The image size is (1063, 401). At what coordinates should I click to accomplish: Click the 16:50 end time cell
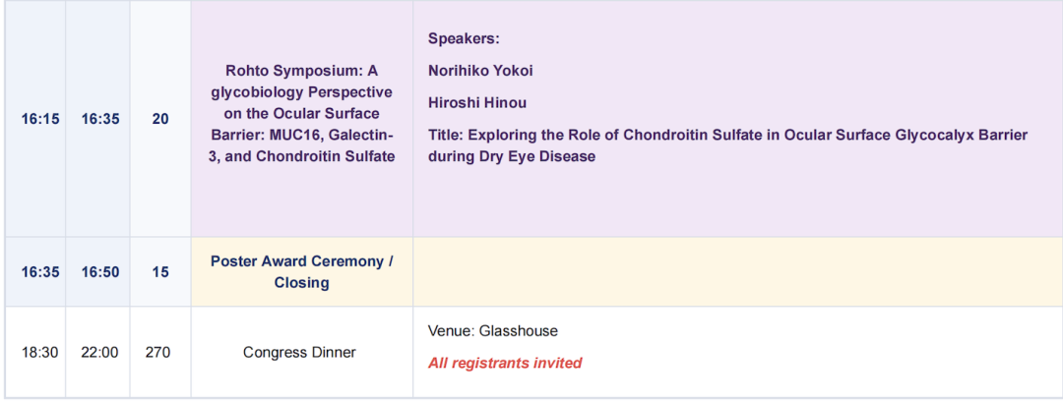point(100,272)
